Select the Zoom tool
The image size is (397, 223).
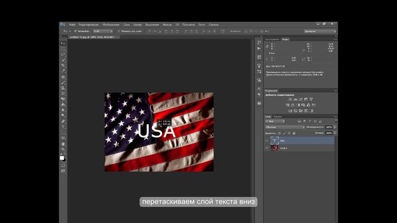coord(63,149)
